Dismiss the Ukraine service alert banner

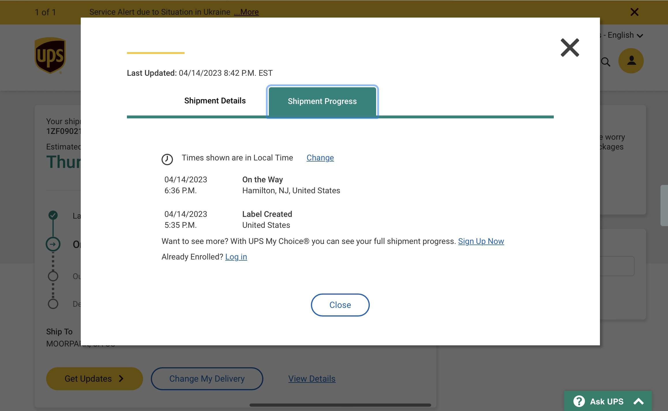[x=634, y=12]
